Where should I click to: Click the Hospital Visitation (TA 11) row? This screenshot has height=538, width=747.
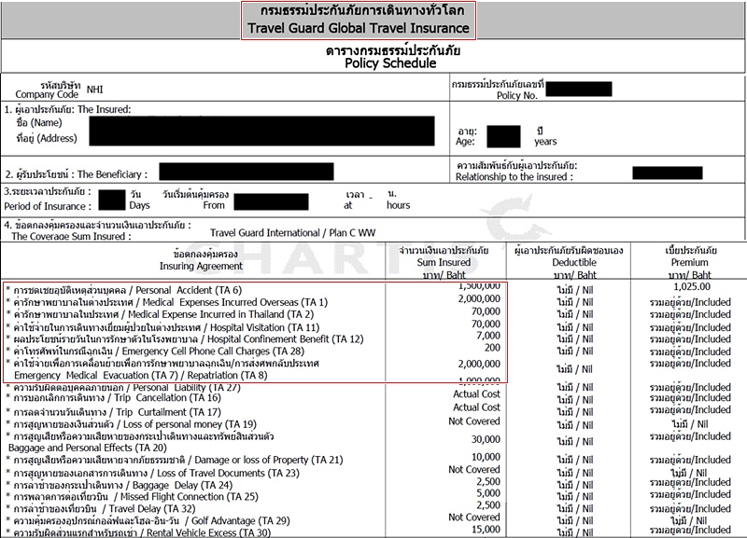(162, 327)
